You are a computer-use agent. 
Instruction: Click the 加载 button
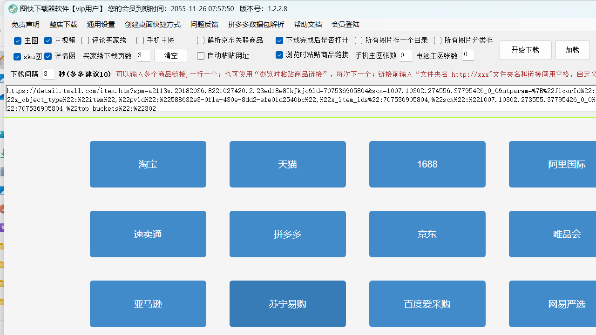tap(572, 50)
